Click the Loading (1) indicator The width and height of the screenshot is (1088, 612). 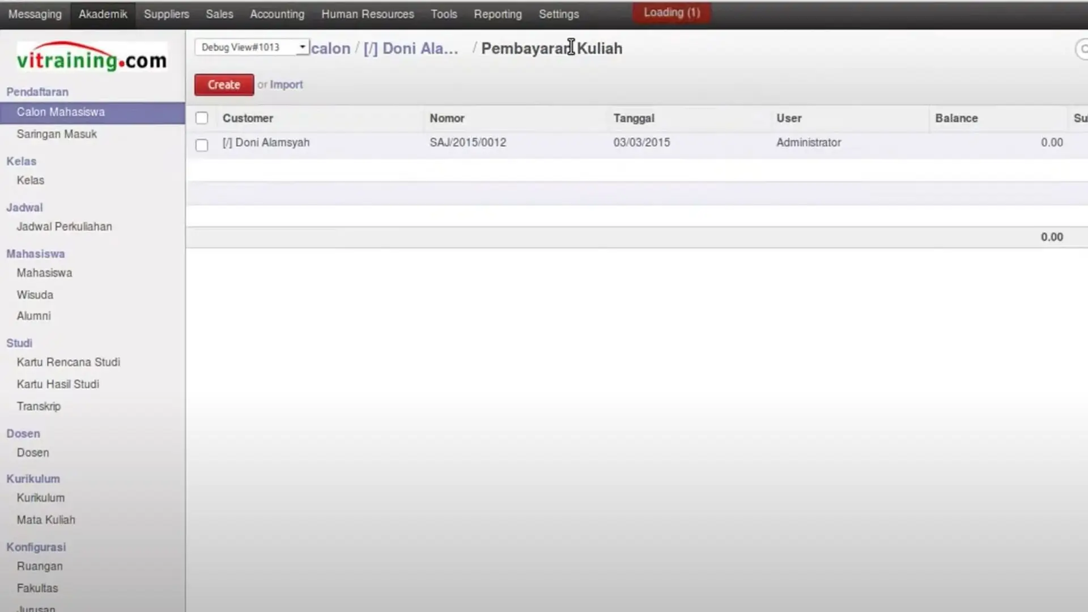[x=671, y=12]
